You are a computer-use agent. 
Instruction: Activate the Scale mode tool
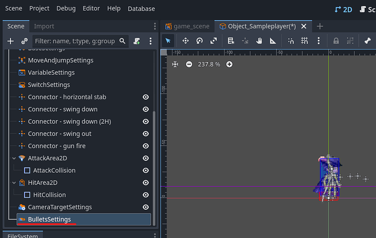[x=214, y=41]
